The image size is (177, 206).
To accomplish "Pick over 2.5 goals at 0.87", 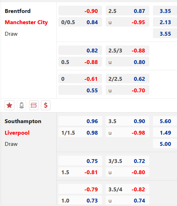I will coord(127,11).
